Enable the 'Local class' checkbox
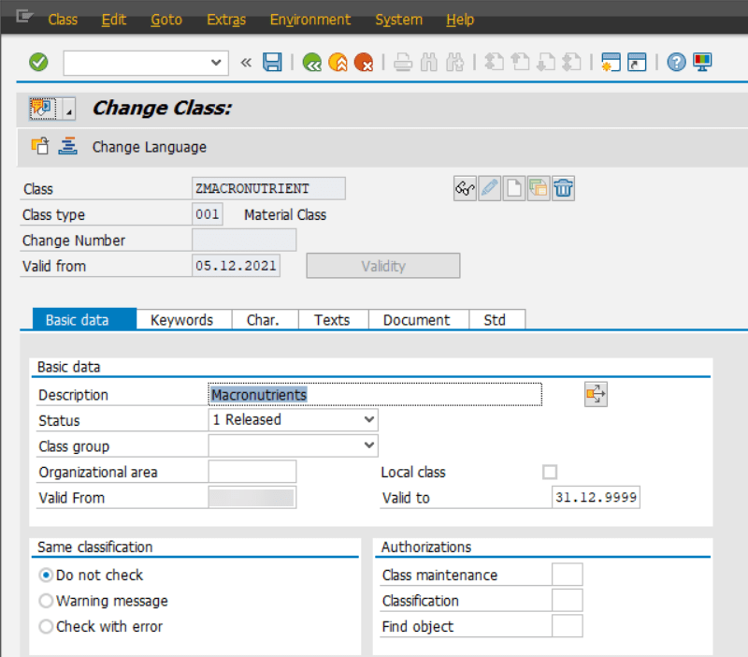 [550, 472]
